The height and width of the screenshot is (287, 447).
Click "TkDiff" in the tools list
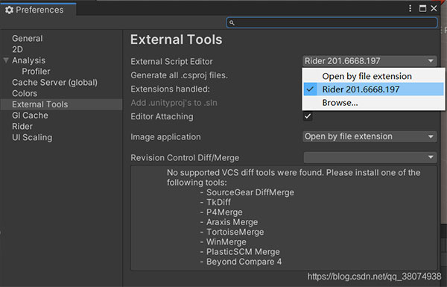pos(218,202)
